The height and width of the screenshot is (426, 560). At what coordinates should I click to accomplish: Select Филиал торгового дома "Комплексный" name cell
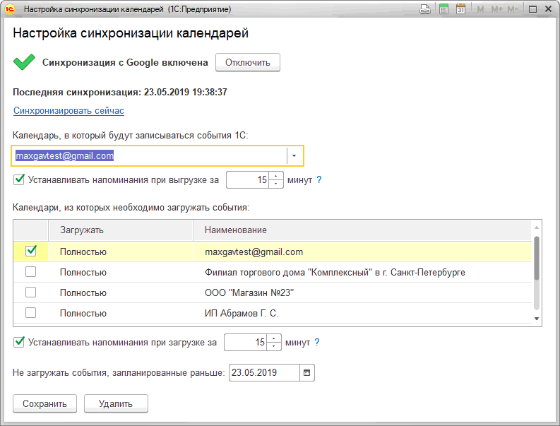335,272
